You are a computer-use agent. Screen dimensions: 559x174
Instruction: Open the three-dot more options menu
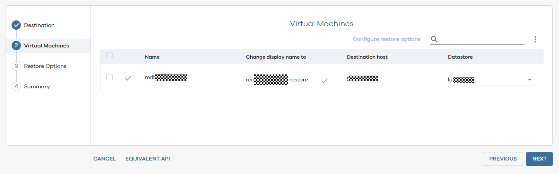click(535, 39)
